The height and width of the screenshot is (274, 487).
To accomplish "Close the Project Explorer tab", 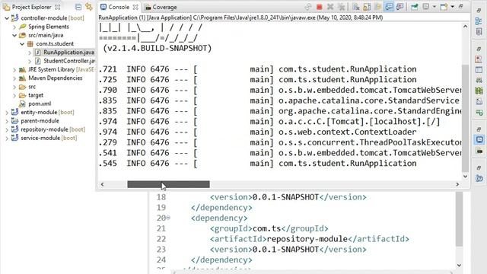I will [x=58, y=7].
